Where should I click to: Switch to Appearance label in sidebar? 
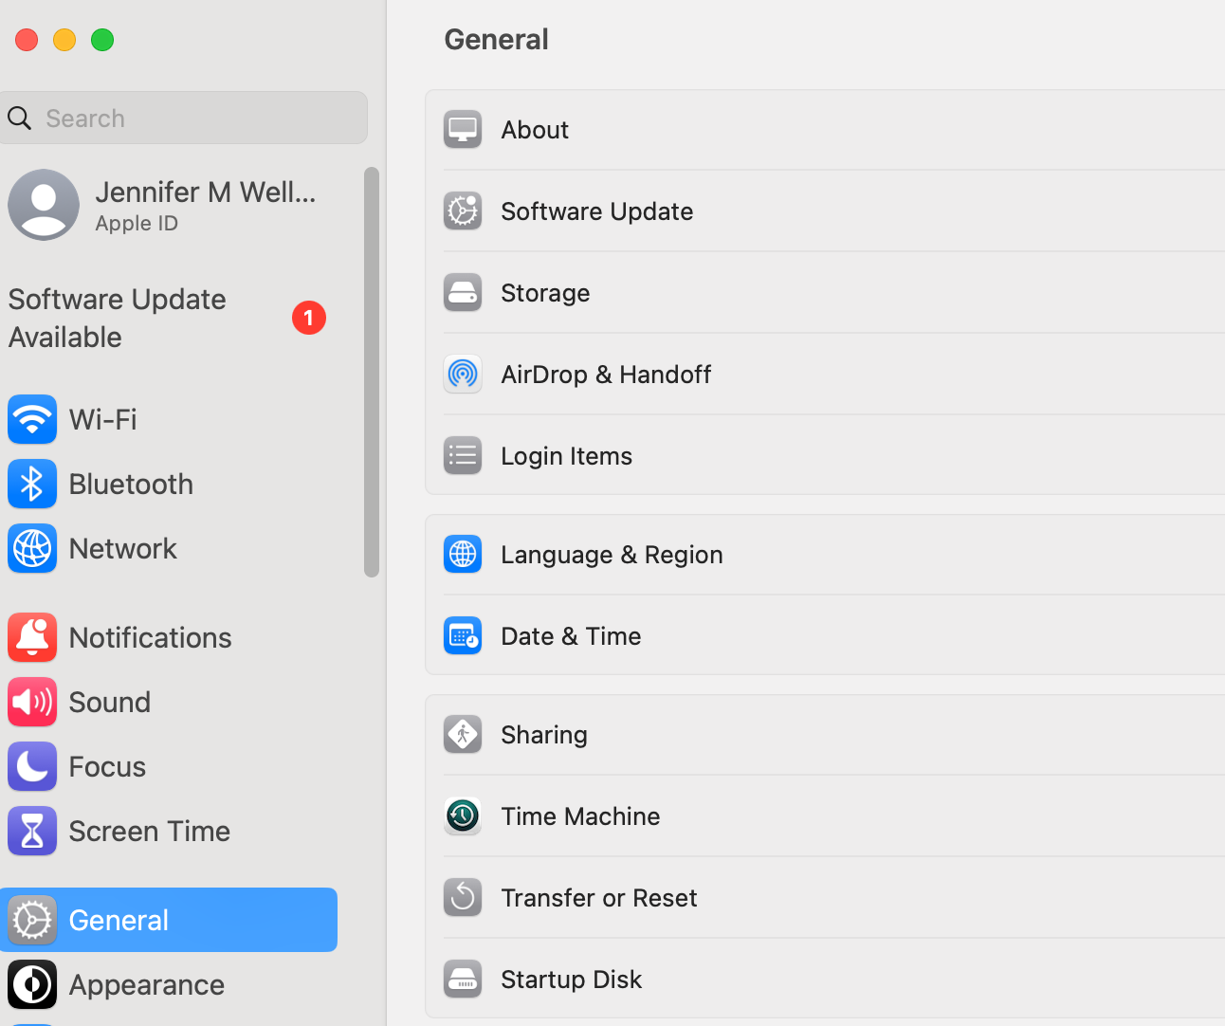click(x=147, y=985)
